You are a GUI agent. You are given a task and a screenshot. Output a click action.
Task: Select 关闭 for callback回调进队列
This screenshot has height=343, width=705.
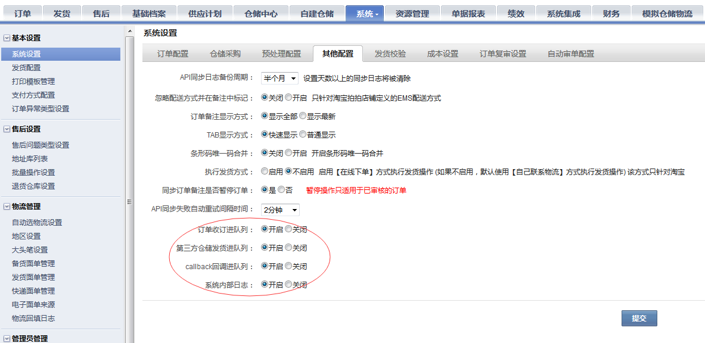click(288, 266)
